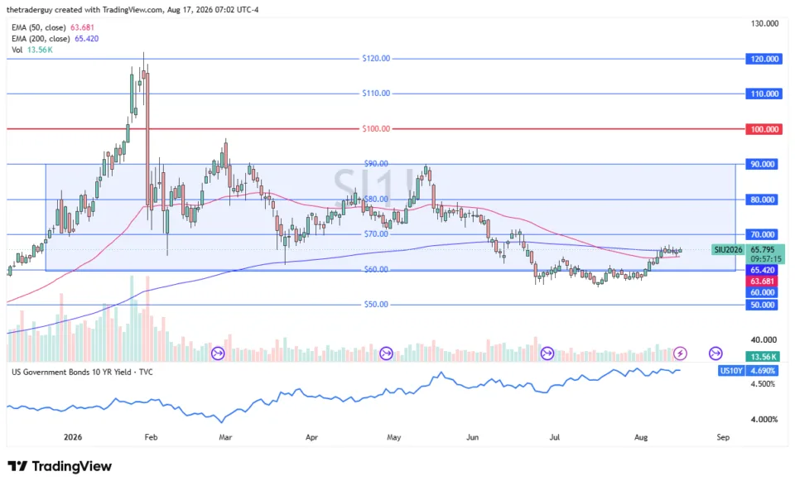Click the Apr label on time axis

311,437
